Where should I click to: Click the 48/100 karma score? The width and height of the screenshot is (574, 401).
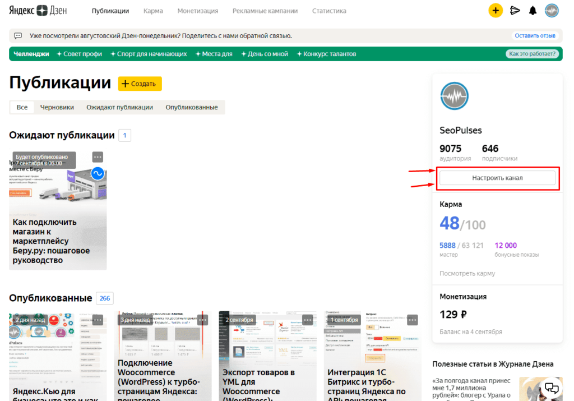(462, 223)
